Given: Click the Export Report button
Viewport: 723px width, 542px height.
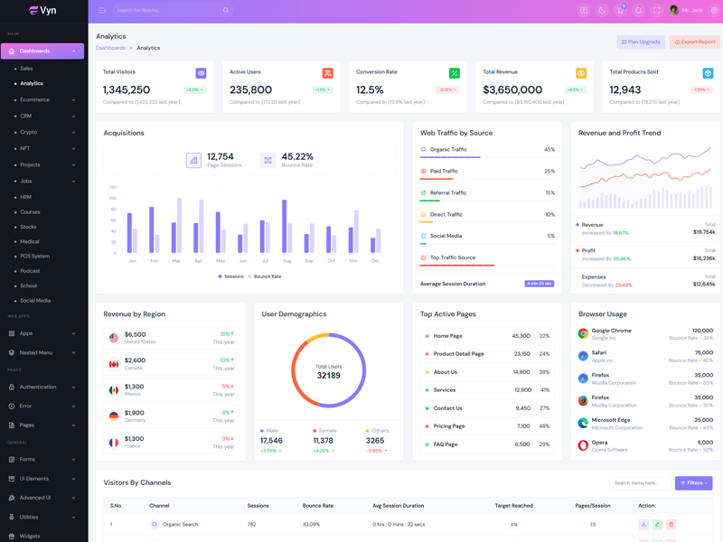Looking at the screenshot, I should 694,42.
